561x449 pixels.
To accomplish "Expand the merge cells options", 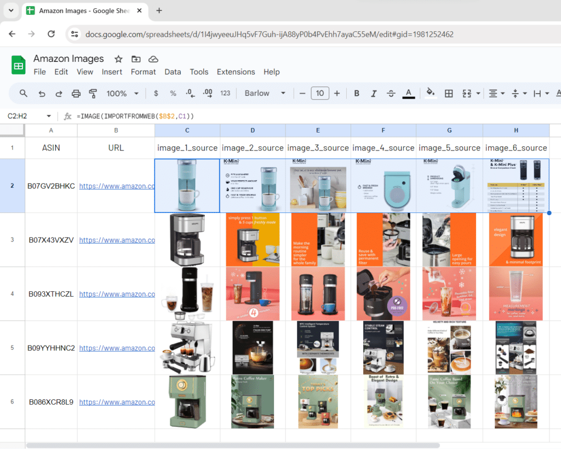I will point(478,93).
